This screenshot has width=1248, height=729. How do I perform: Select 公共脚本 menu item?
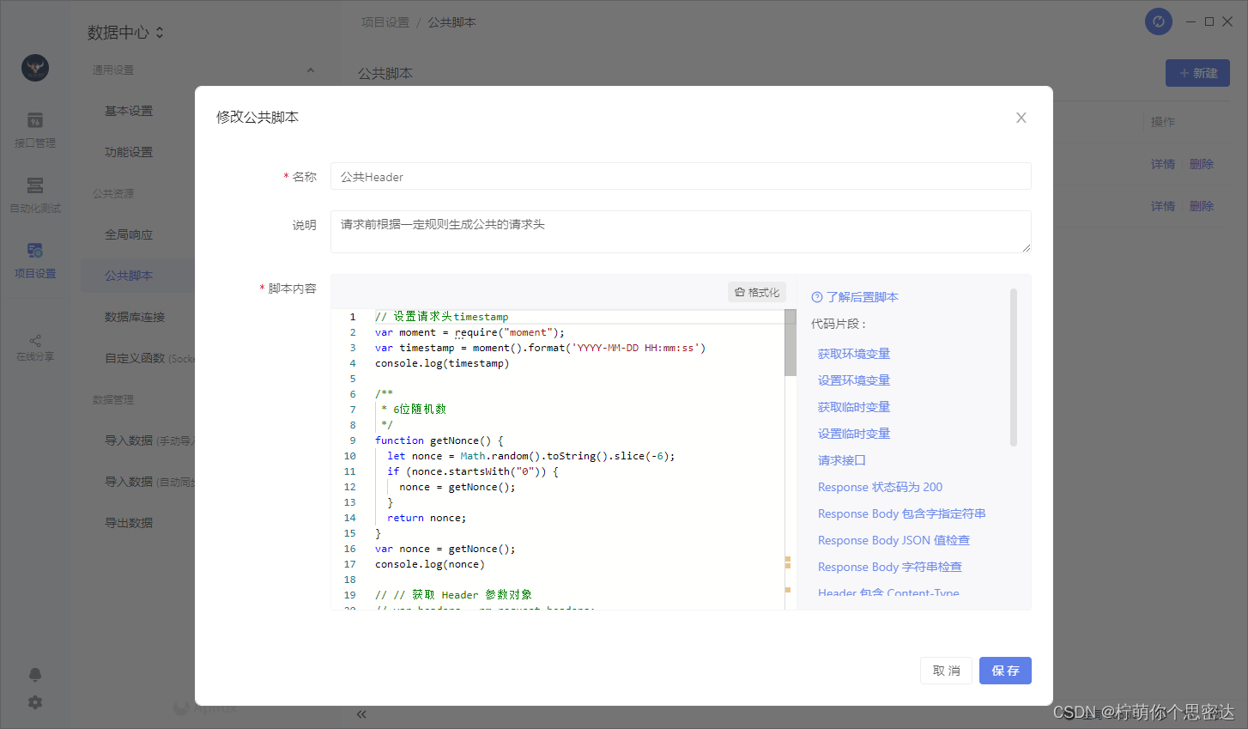138,276
